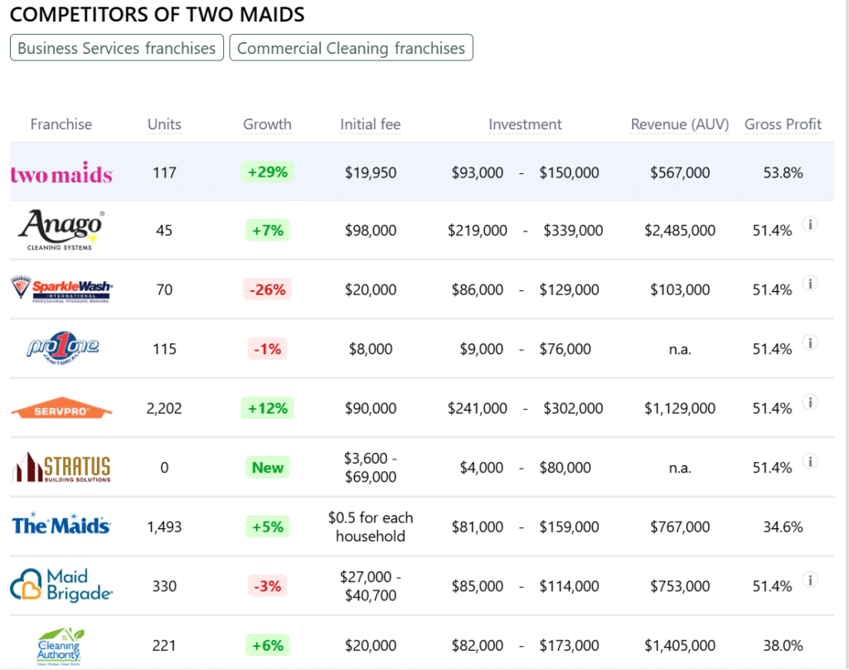The height and width of the screenshot is (670, 849).
Task: Select the +12% growth badge for Servpro
Action: (x=268, y=408)
